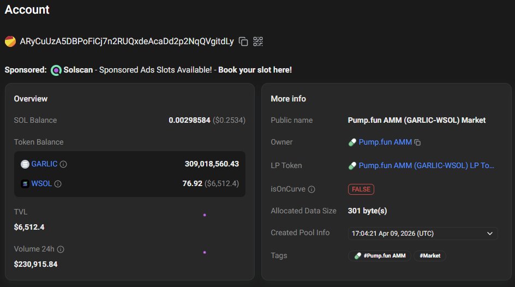Click allocated data size 301 byte(s)

367,211
